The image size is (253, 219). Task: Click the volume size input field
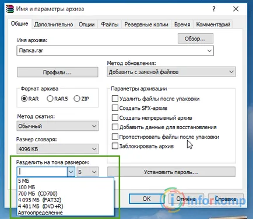[42, 172]
